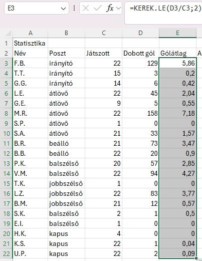Select column D header
This screenshot has width=202, height=261.
[140, 33]
